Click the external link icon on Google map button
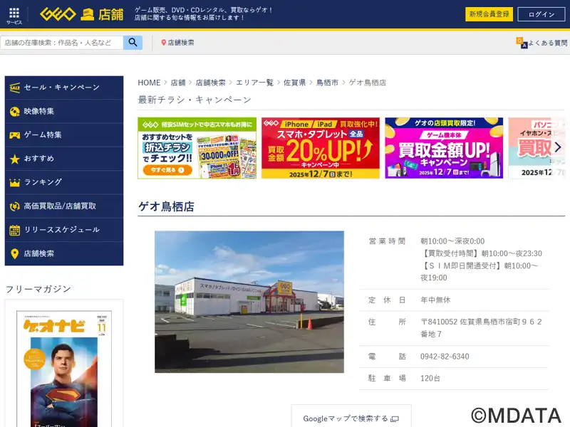570x427 pixels. 395,419
